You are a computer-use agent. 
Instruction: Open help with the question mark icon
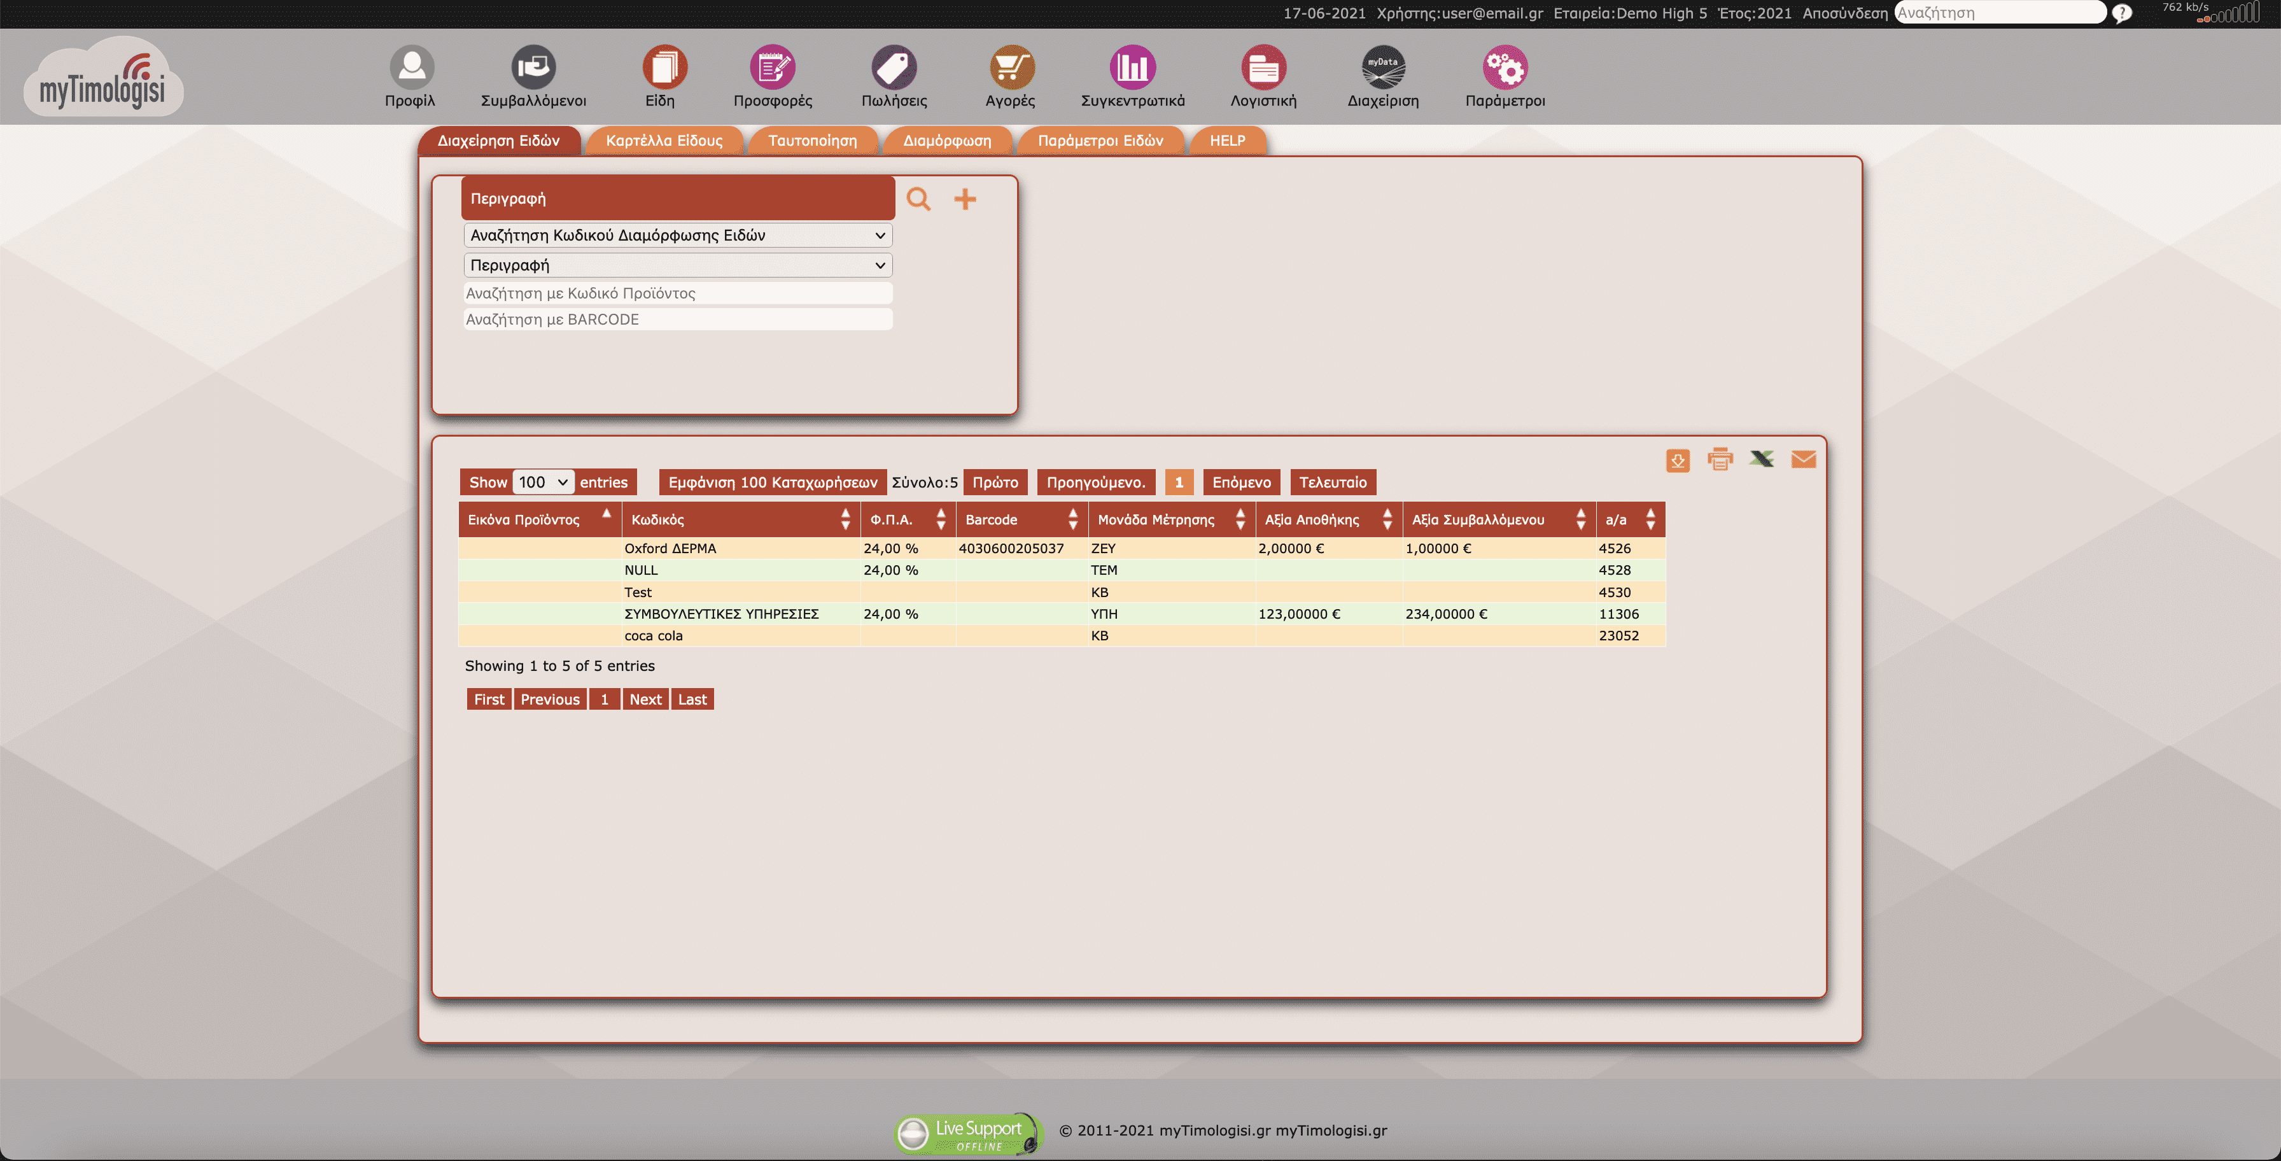point(2122,13)
